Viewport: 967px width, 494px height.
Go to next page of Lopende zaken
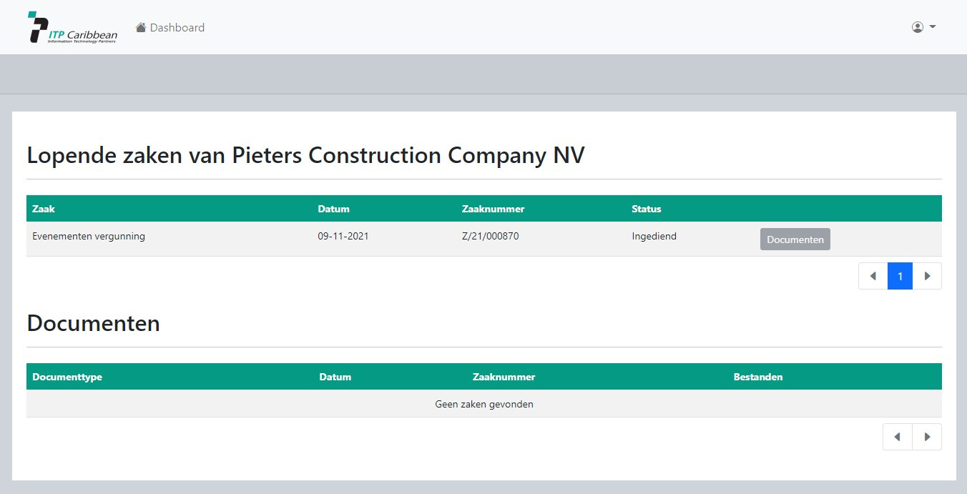928,276
